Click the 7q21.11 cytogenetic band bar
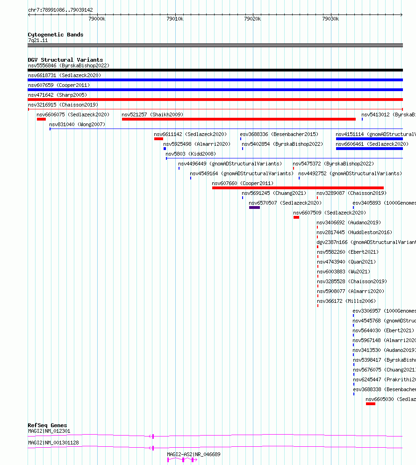The height and width of the screenshot is (465, 416). (x=215, y=45)
